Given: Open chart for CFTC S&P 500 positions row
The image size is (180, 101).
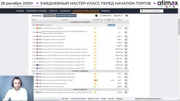Looking at the screenshot, I should (126, 55).
